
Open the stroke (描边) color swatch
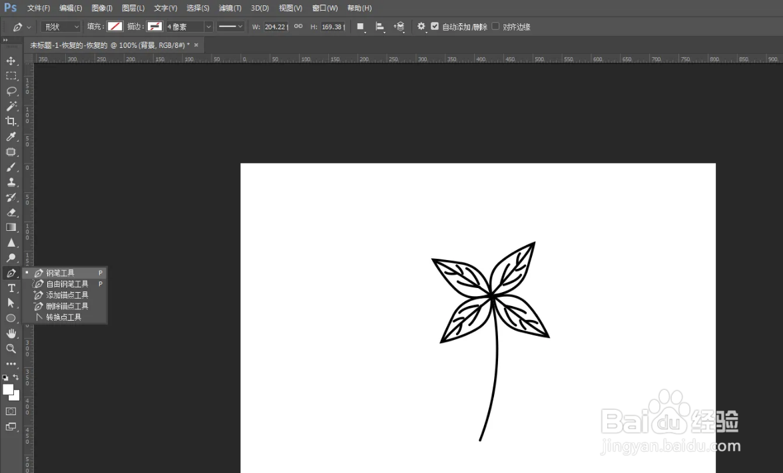point(154,27)
